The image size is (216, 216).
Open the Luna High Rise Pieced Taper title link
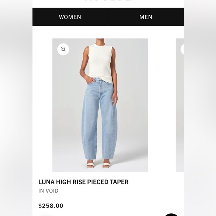pos(83,182)
